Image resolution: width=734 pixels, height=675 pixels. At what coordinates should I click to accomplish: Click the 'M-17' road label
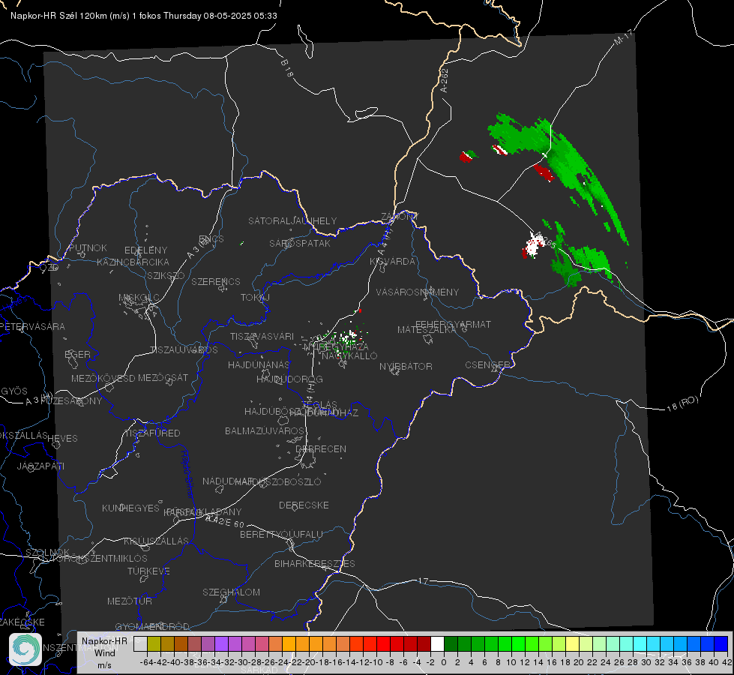[623, 37]
